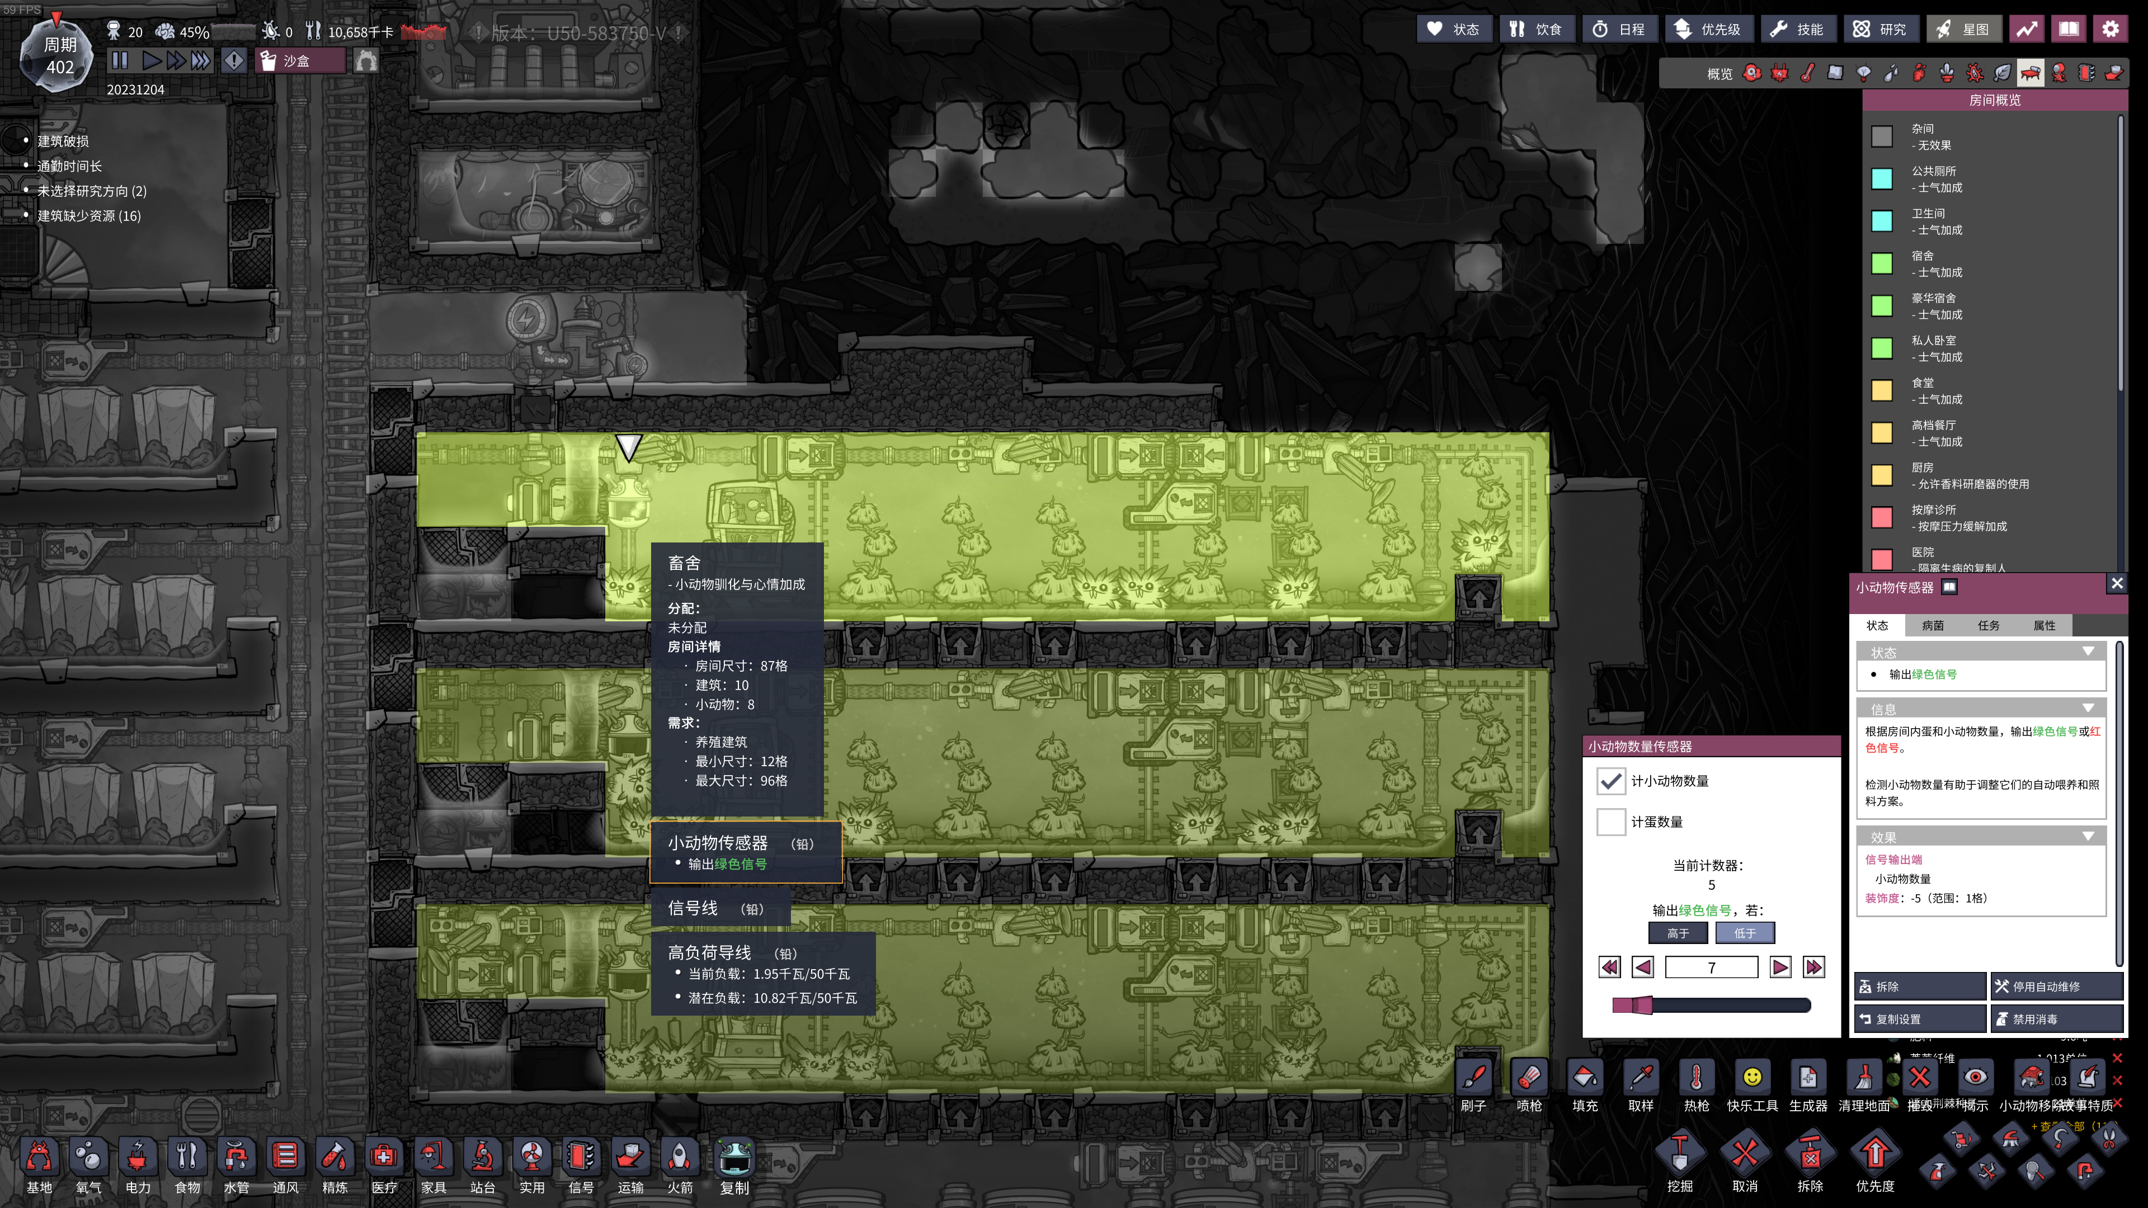Show the liquid plumbing overlay droplets icon
The height and width of the screenshot is (1208, 2148).
pyautogui.click(x=1891, y=73)
